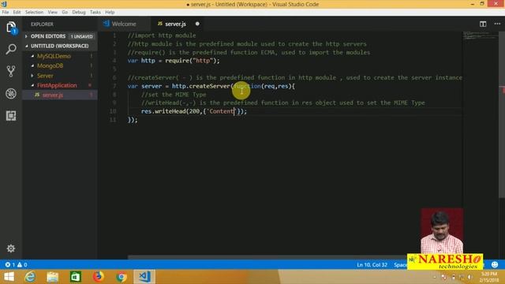Click the //import http module comment
Screen dimensions: 505x284
162,35
